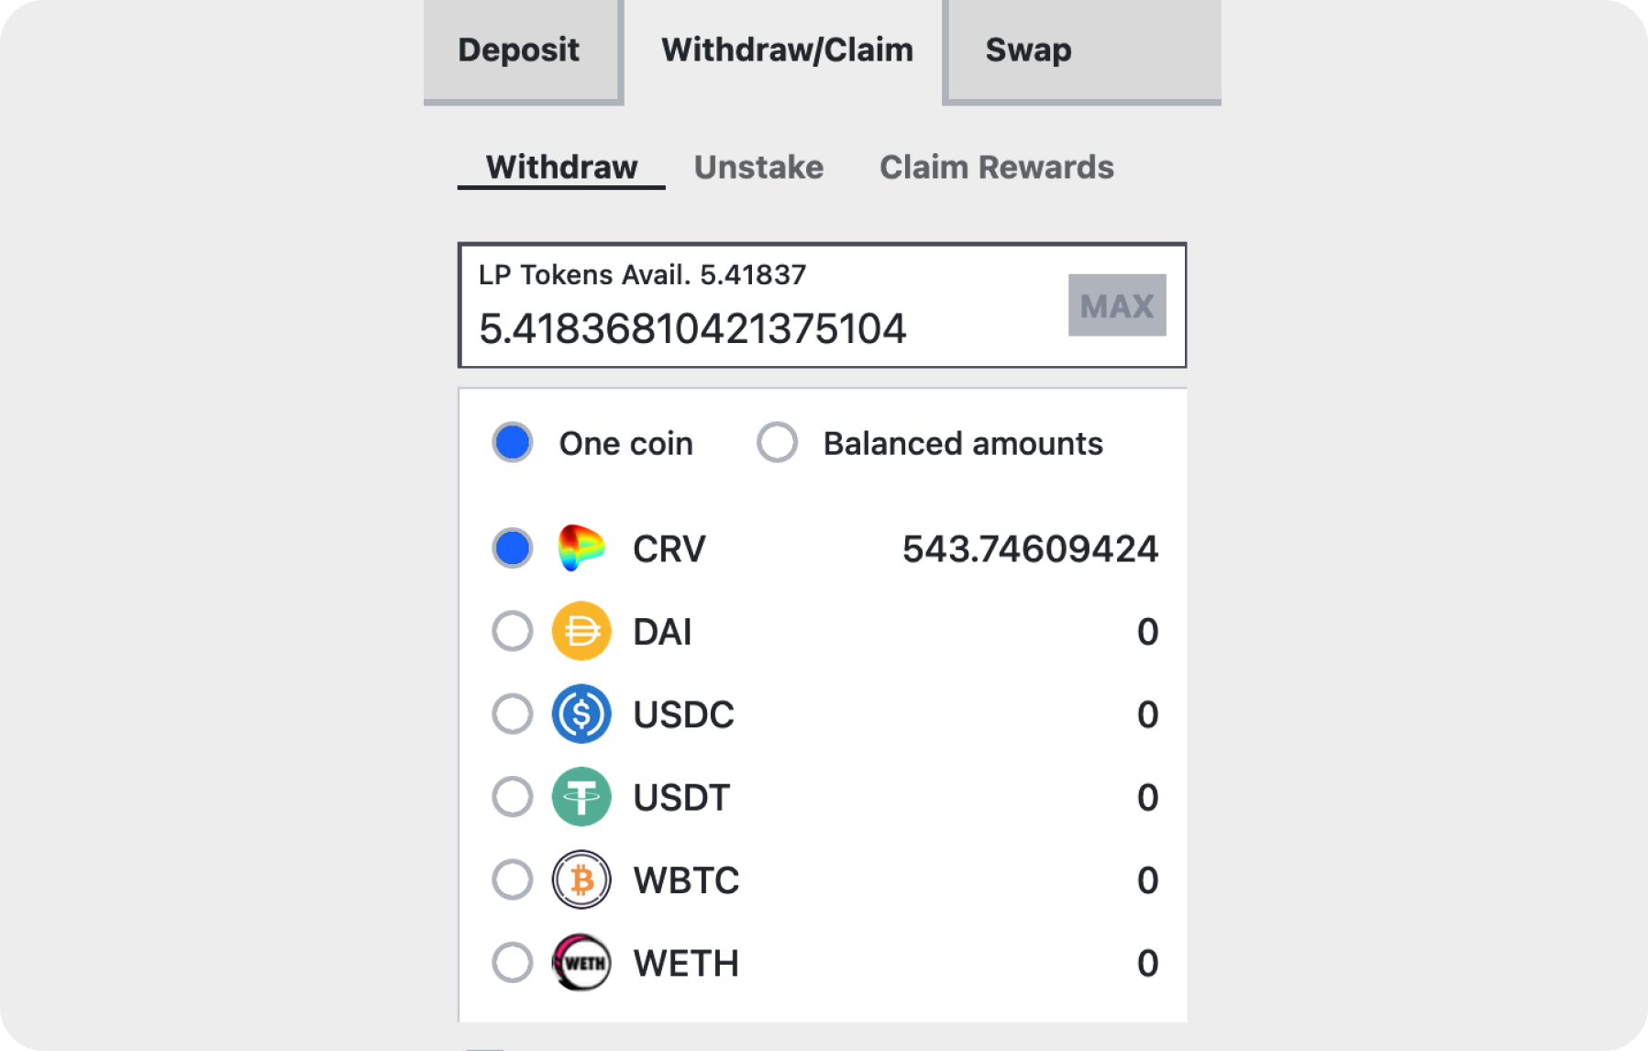Click the DAI amount value 0
1648x1051 pixels.
click(x=1147, y=632)
